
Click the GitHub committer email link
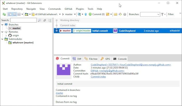[x=107, y=71]
